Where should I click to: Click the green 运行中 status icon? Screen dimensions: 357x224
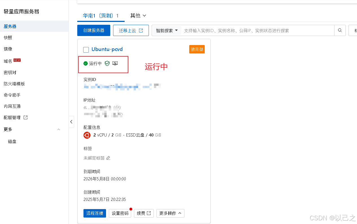click(85, 63)
